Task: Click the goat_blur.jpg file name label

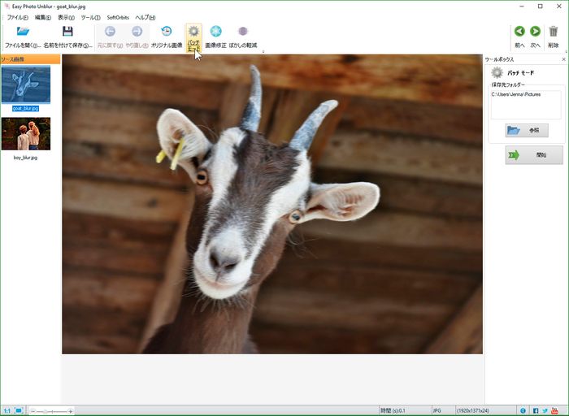Action: click(25, 108)
